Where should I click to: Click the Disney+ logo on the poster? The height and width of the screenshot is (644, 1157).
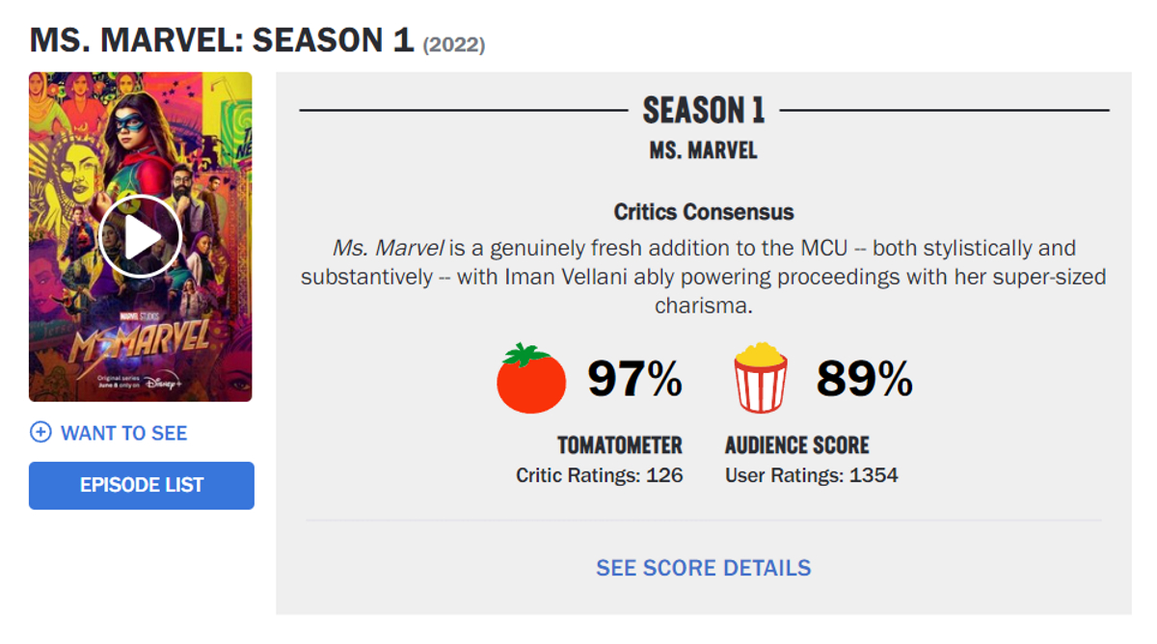point(164,382)
